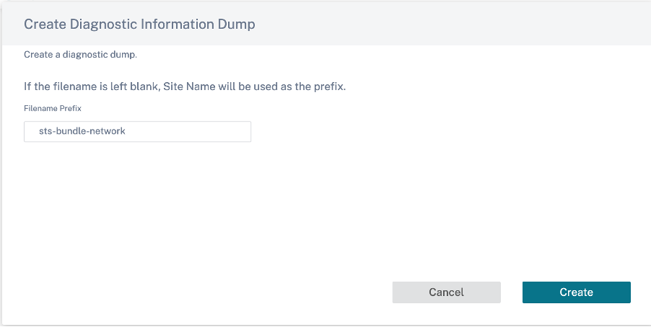Focus the Filename Prefix input field
Screen dimensions: 651x327
(x=137, y=131)
